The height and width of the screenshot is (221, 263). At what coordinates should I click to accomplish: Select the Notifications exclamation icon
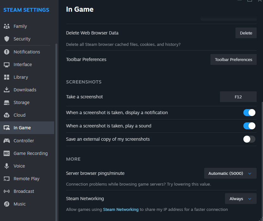point(7,52)
